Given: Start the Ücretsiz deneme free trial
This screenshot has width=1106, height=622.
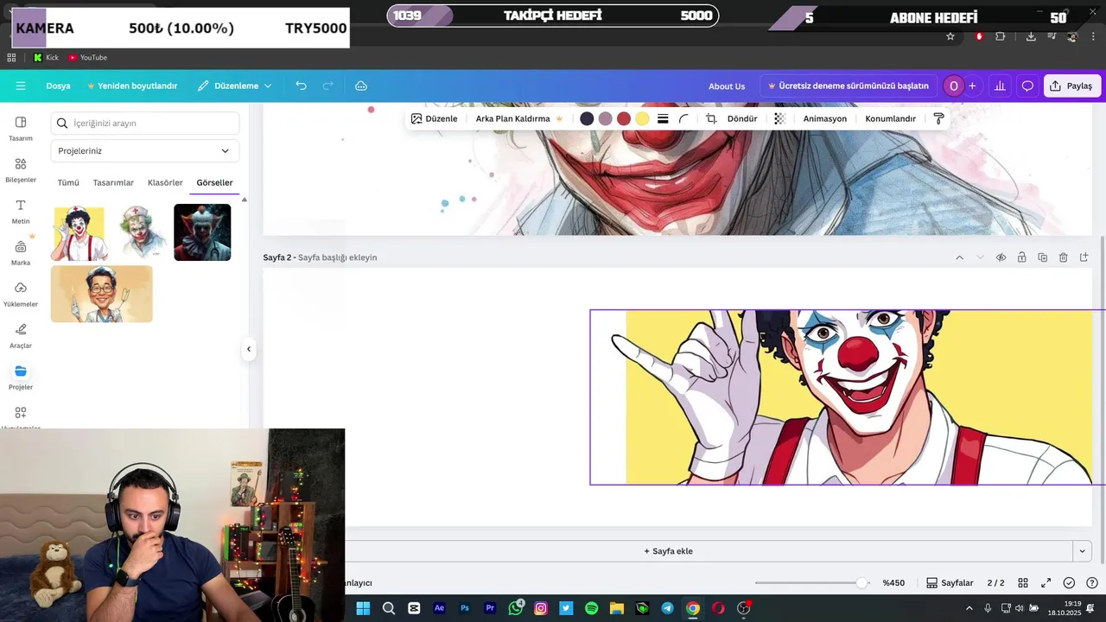Looking at the screenshot, I should (x=848, y=86).
